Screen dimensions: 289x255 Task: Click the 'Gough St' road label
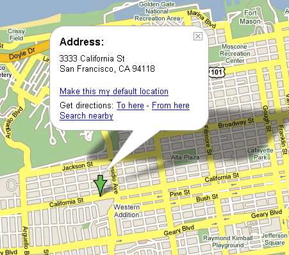[x=267, y=119]
